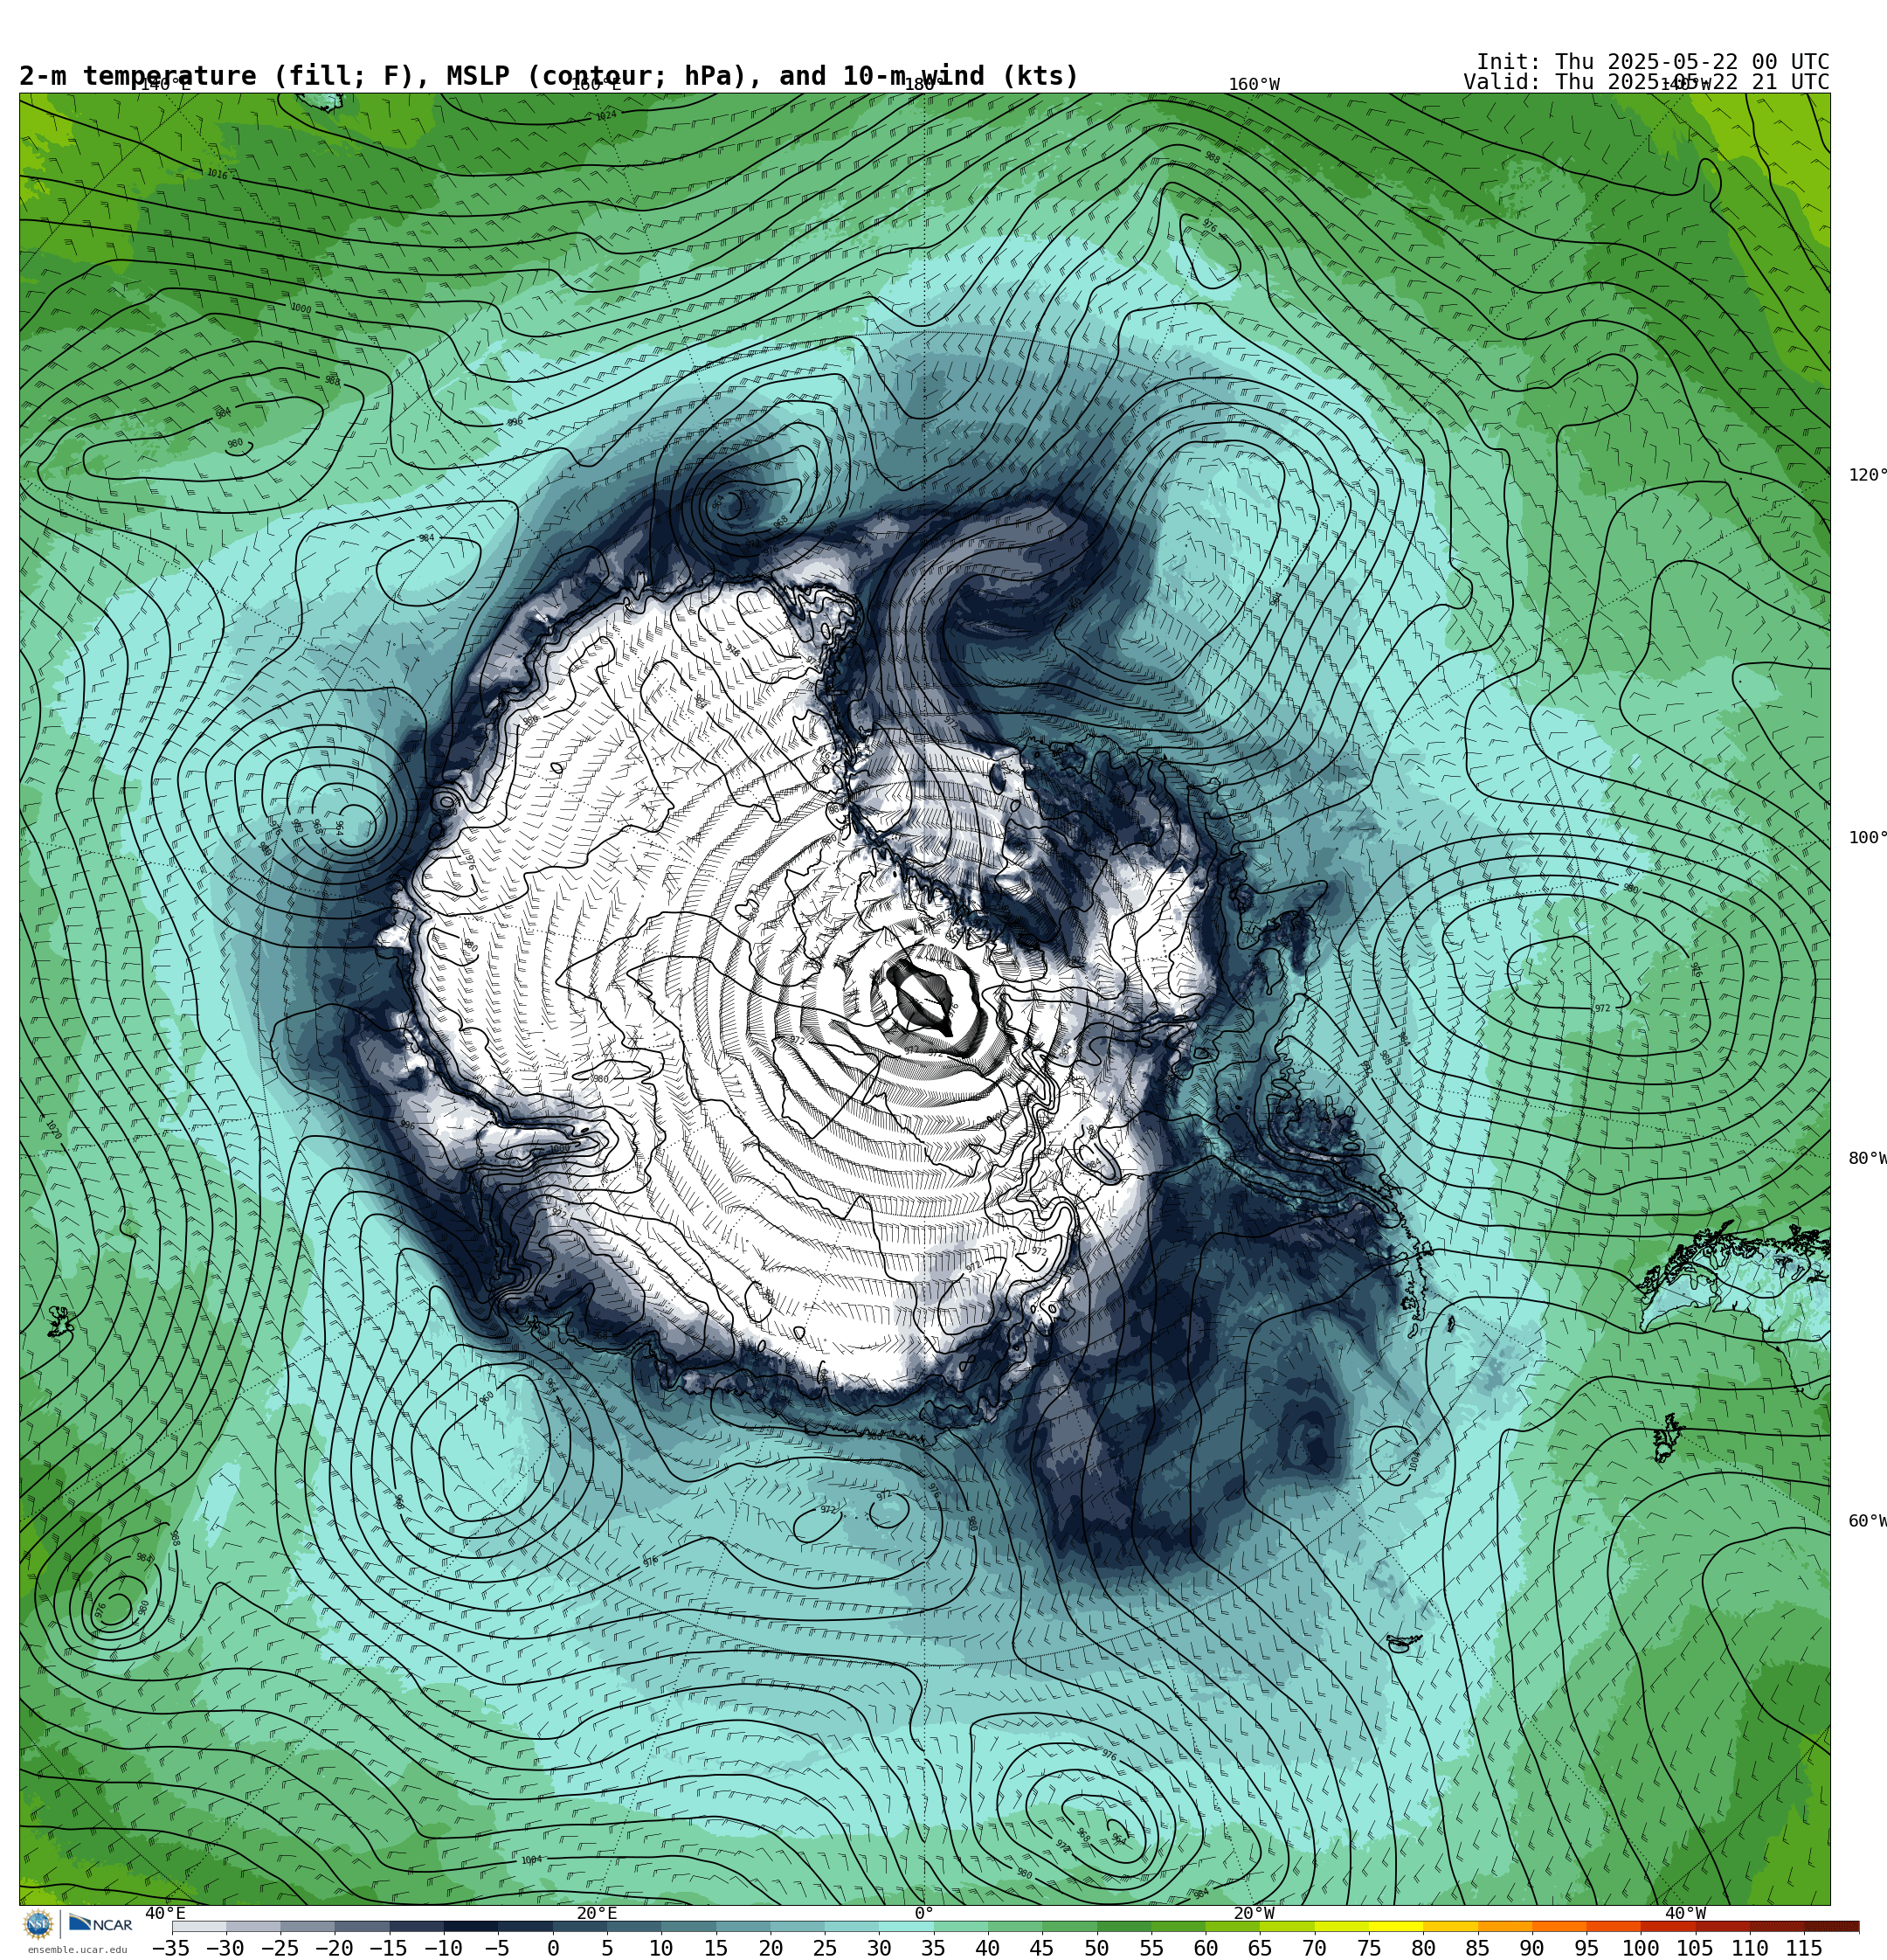1887x1960 pixels.
Task: Click the 20°E longitude label at the bottom
Action: (597, 1913)
